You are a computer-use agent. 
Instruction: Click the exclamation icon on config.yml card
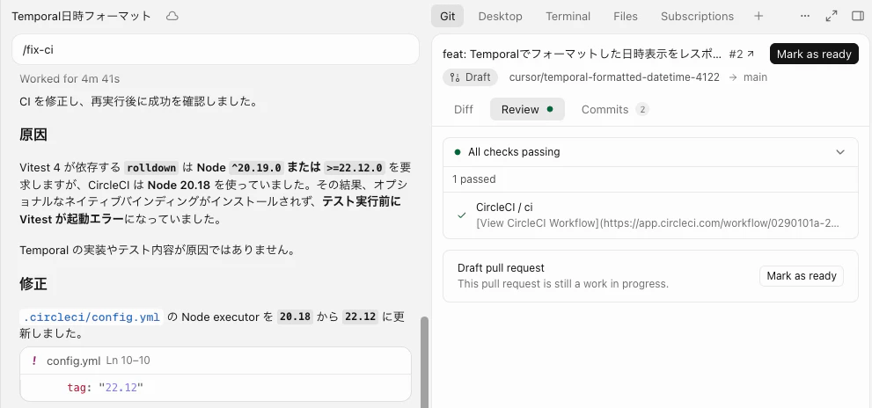[x=34, y=361]
